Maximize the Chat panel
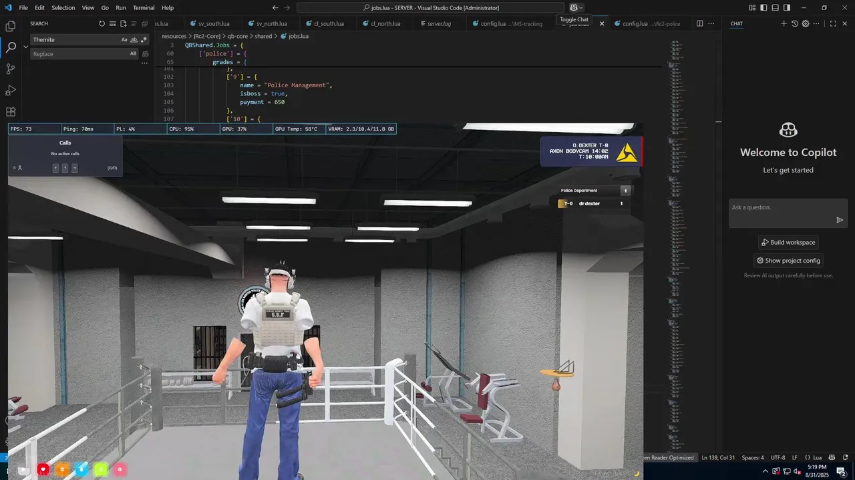The width and height of the screenshot is (855, 480). click(833, 23)
